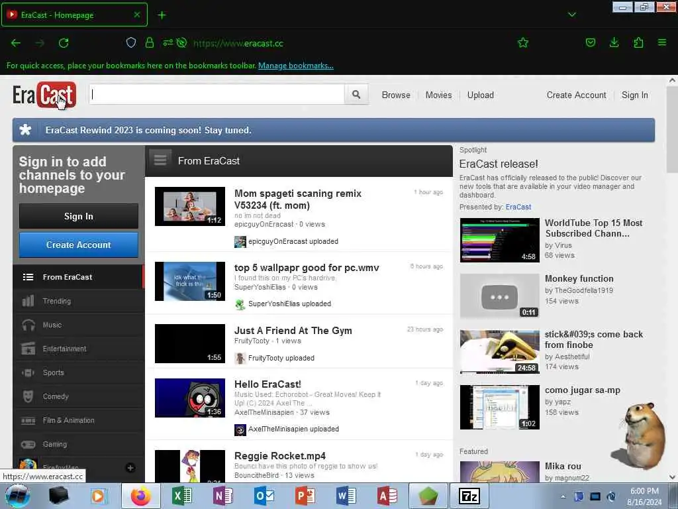Open 7-Zip from the taskbar

click(x=469, y=496)
